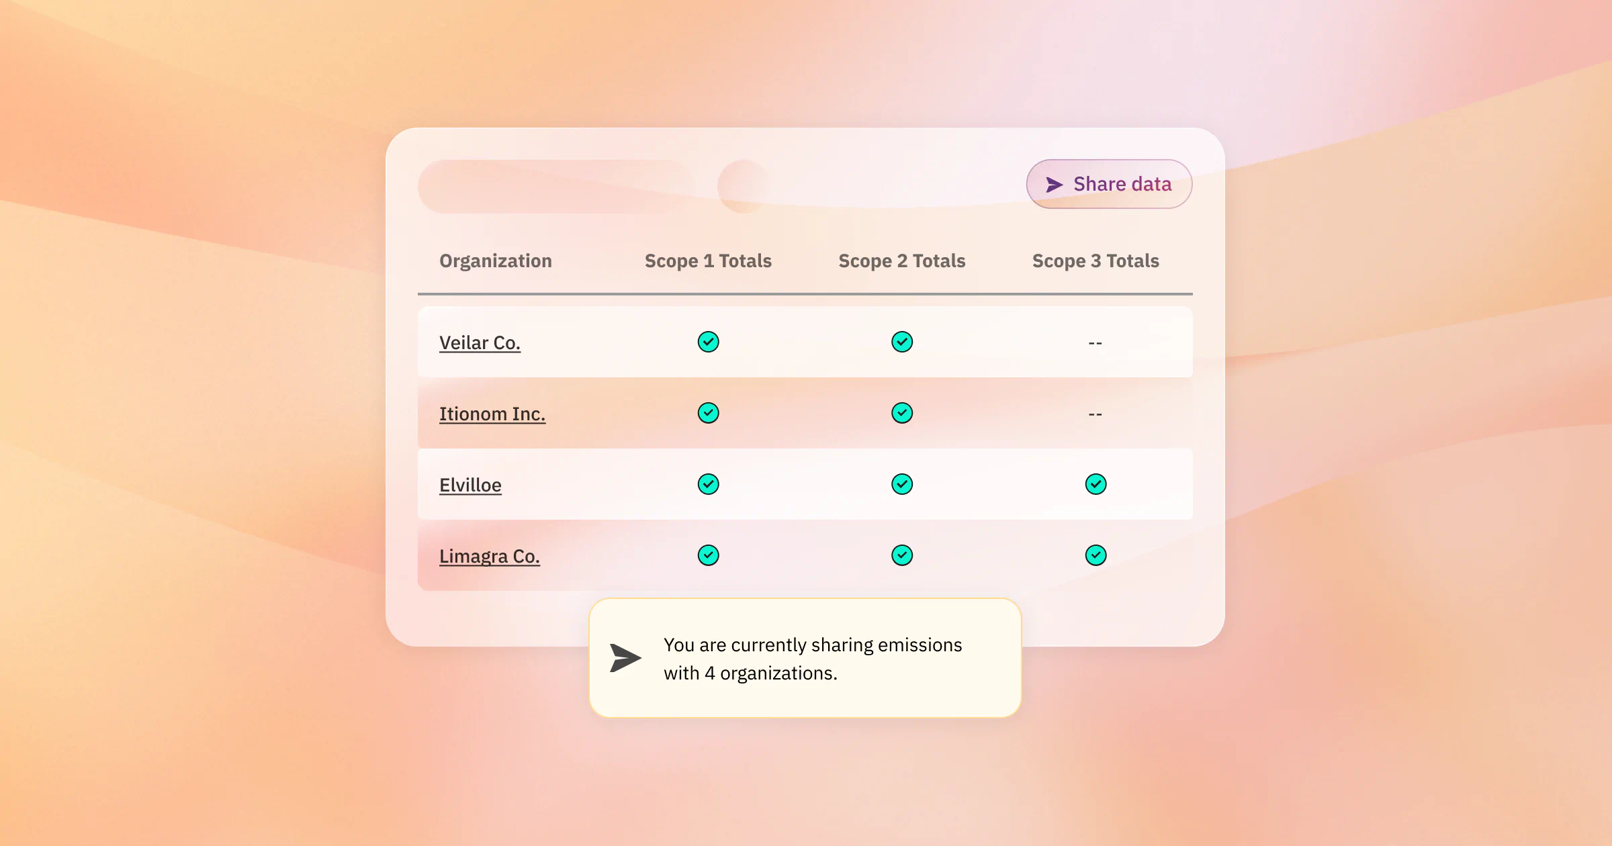Click Limagra Co. Scope 3 check icon
1612x846 pixels.
pyautogui.click(x=1095, y=555)
